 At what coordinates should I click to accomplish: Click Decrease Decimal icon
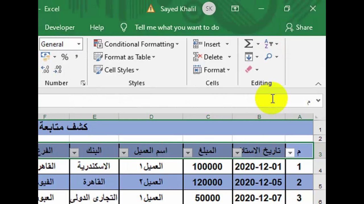(58, 70)
